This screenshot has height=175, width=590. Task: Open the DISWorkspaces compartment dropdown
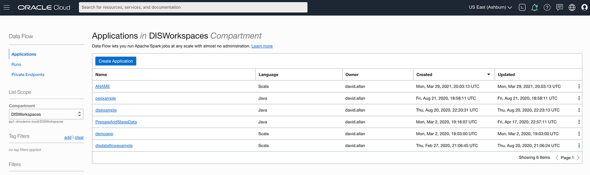46,114
